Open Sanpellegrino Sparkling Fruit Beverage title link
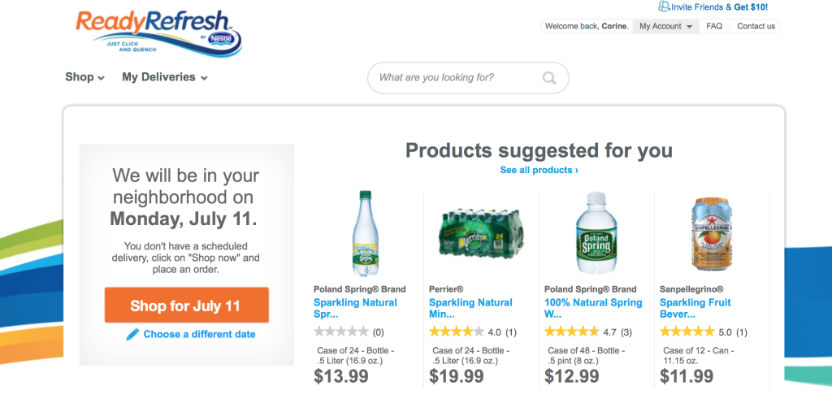Image resolution: width=832 pixels, height=412 pixels. coord(695,308)
